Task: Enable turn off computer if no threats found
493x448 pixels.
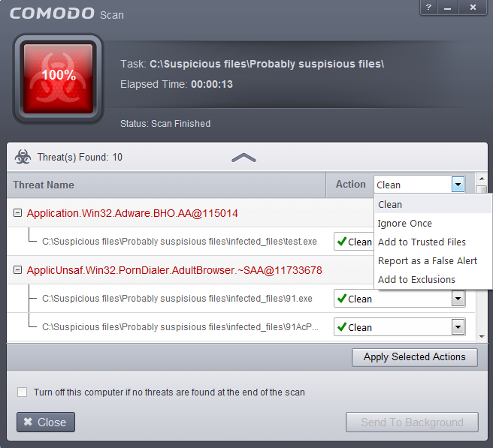Action: [x=22, y=392]
